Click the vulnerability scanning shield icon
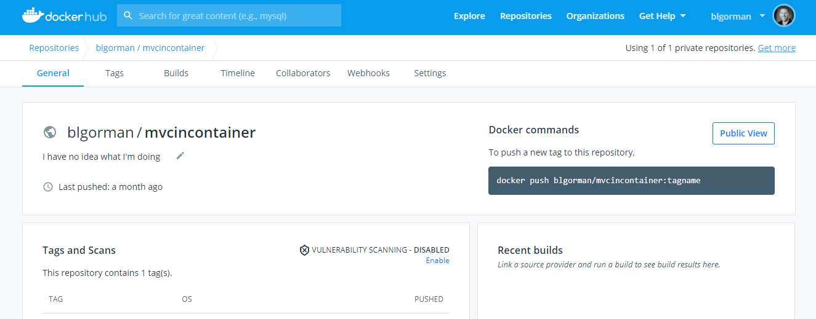Viewport: 816px width, 319px height. (304, 250)
